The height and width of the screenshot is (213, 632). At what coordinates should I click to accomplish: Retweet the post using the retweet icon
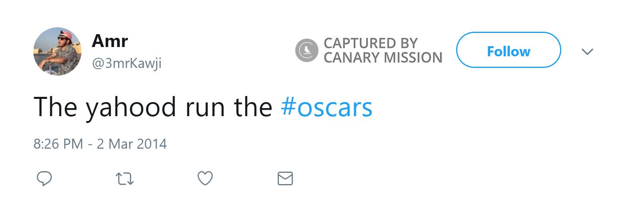124,179
